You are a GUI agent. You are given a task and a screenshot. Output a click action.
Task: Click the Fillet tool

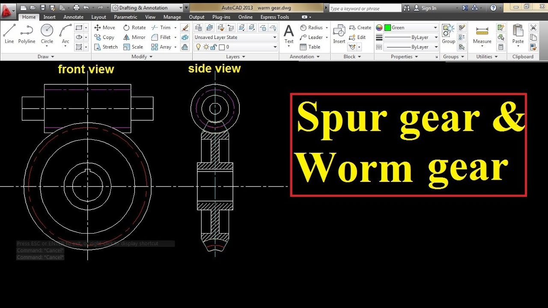pyautogui.click(x=161, y=37)
